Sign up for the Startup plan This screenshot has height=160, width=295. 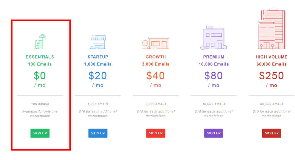(98, 133)
